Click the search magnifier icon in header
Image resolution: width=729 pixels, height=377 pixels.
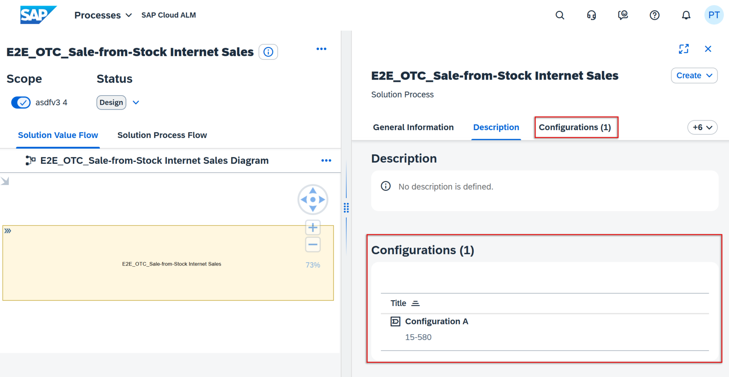560,15
